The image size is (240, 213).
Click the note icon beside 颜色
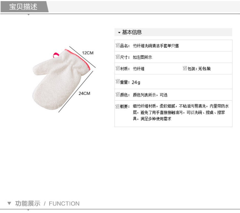click(x=117, y=94)
